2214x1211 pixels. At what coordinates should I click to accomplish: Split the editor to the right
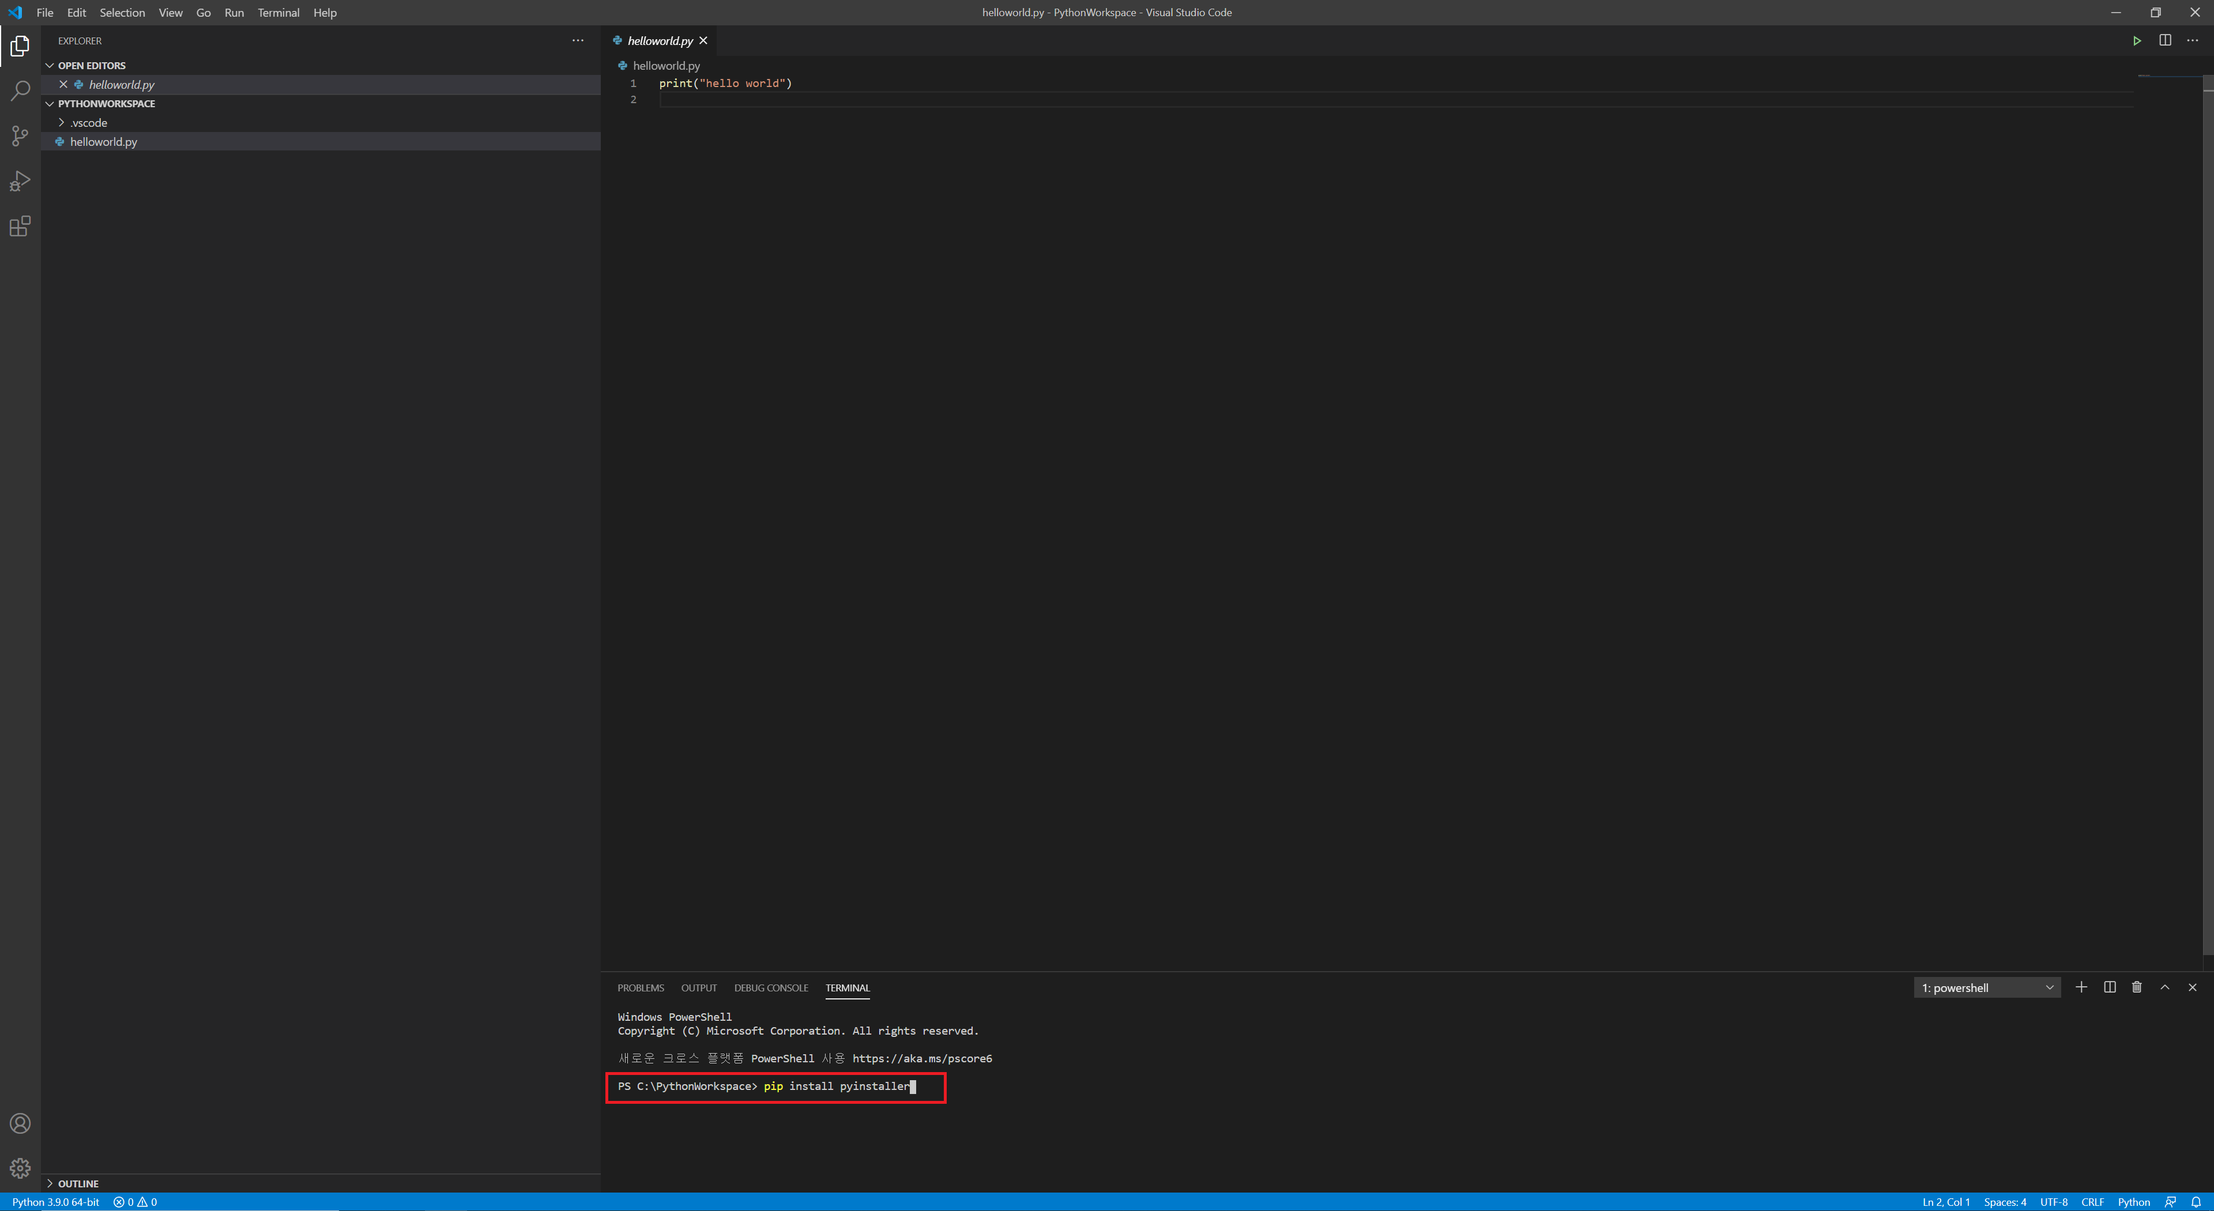coord(2165,40)
